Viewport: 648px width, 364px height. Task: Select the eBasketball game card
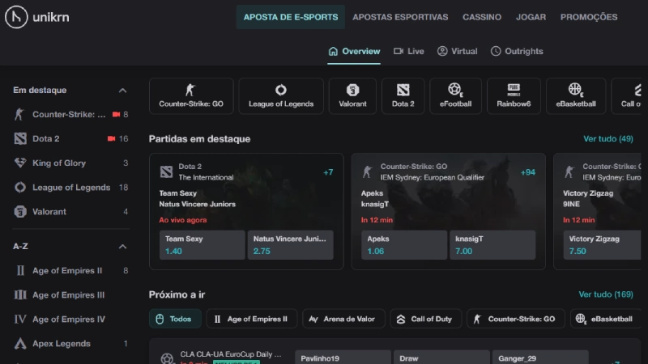coord(576,95)
